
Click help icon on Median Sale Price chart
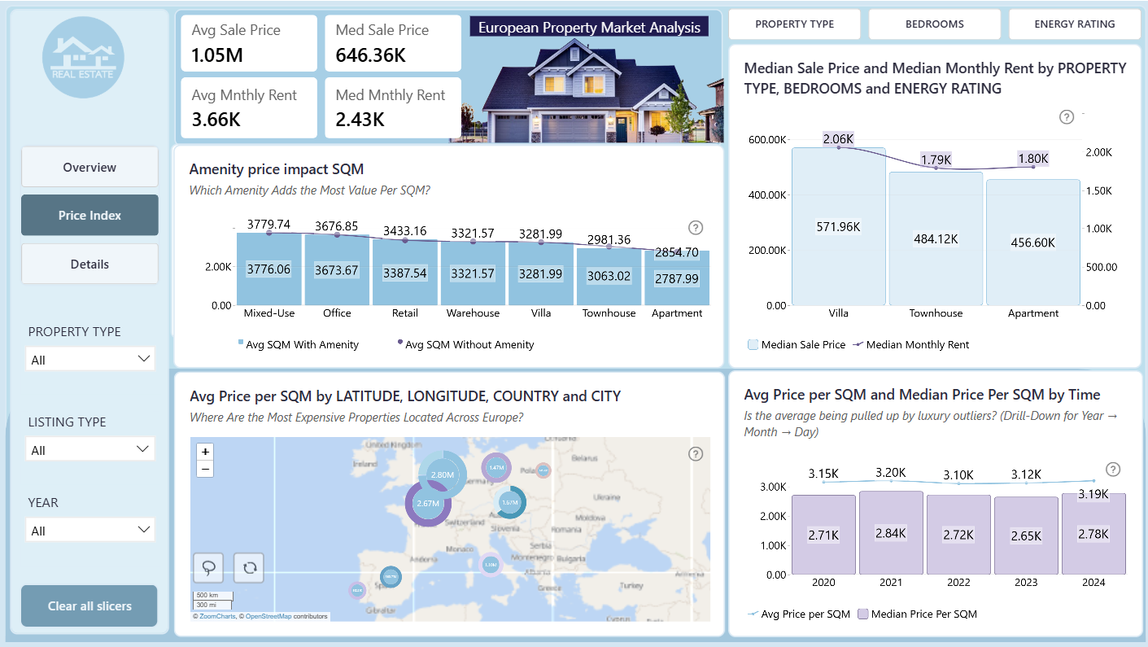(x=1067, y=117)
